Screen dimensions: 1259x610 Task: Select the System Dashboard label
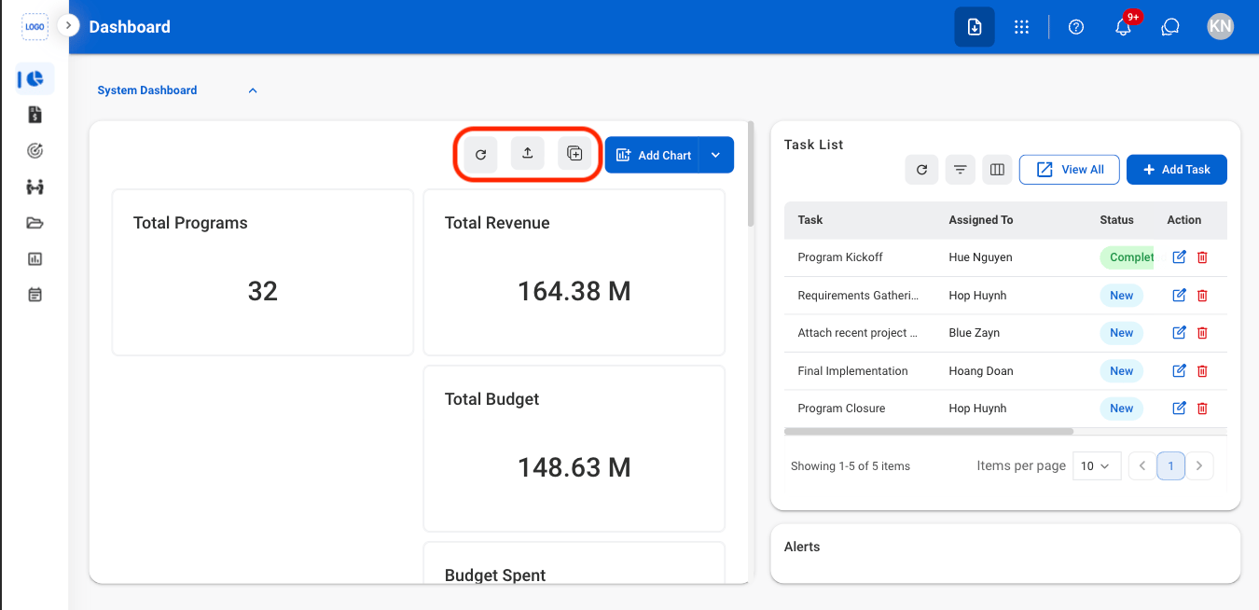[147, 90]
